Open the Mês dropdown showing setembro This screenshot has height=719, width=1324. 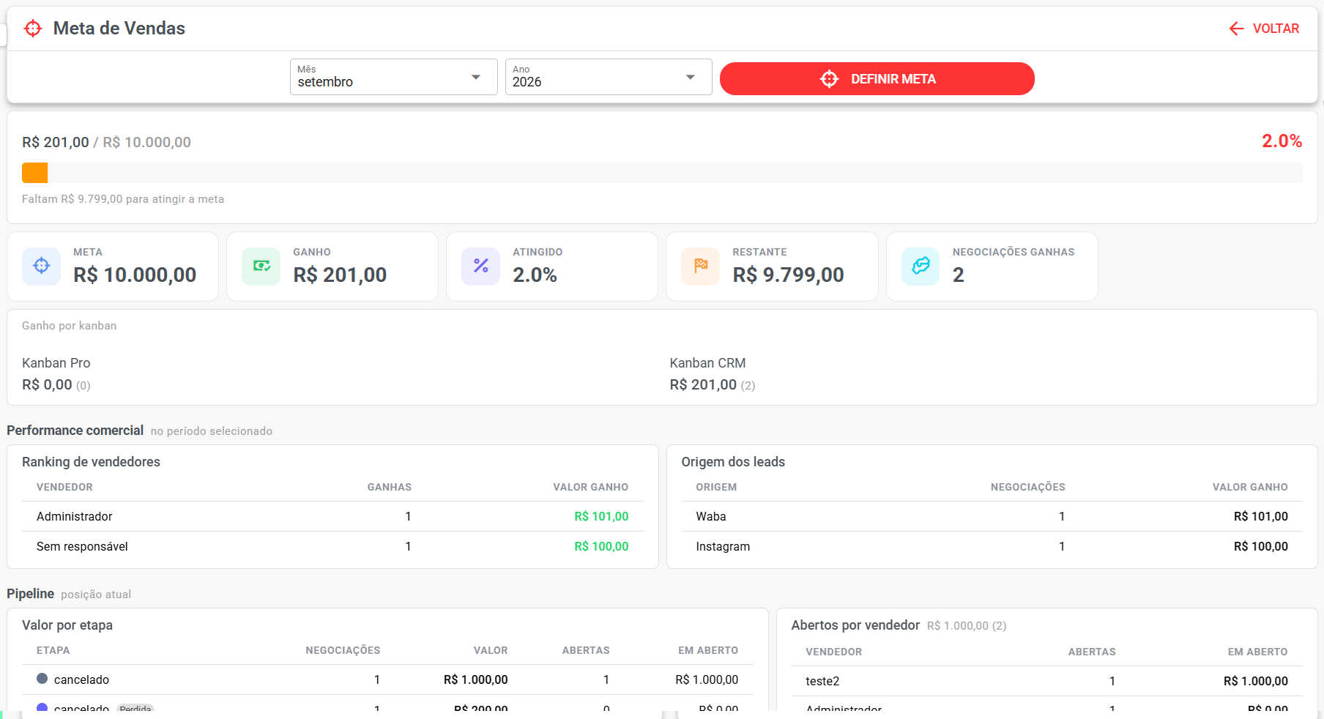click(x=394, y=77)
